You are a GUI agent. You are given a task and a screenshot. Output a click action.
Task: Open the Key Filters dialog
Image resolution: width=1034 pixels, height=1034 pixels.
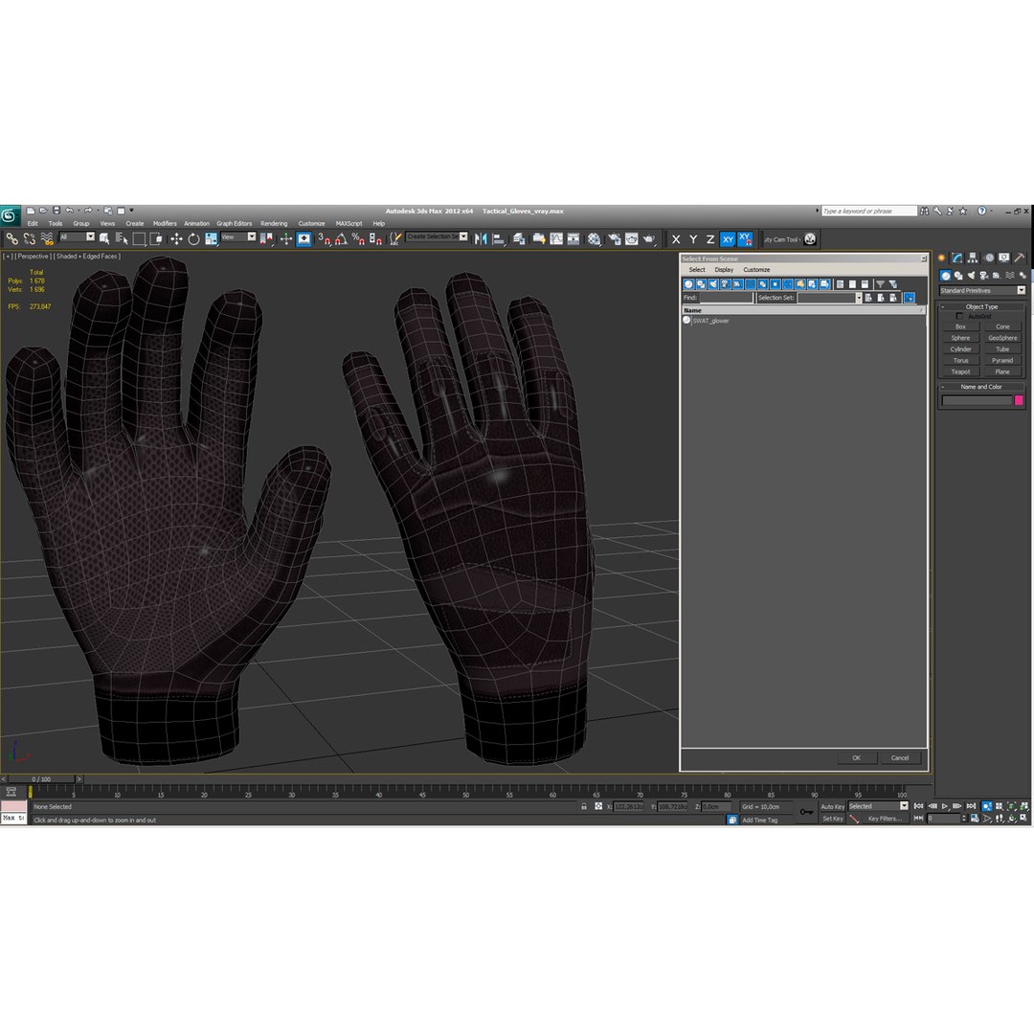pyautogui.click(x=885, y=819)
